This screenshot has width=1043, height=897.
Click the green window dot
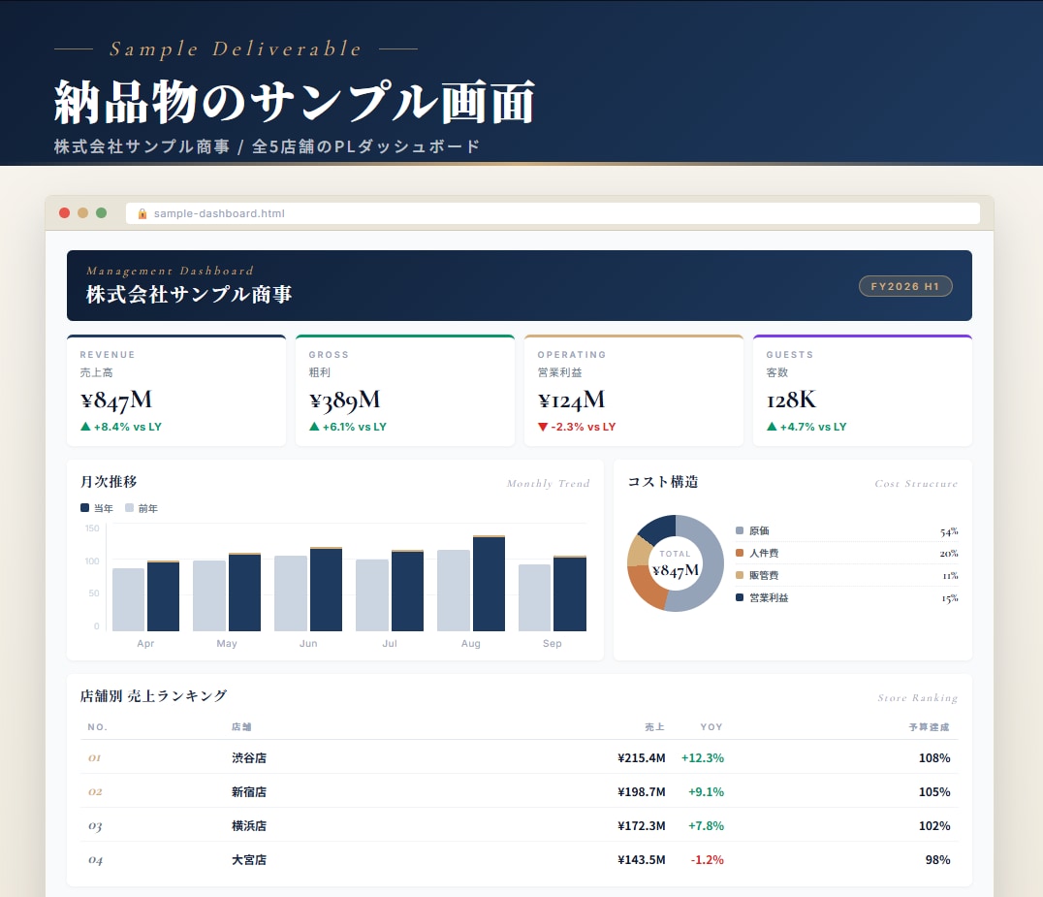(x=101, y=213)
